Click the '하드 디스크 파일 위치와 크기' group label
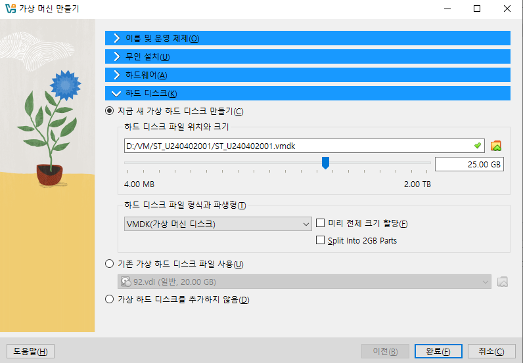The height and width of the screenshot is (363, 523). point(177,127)
